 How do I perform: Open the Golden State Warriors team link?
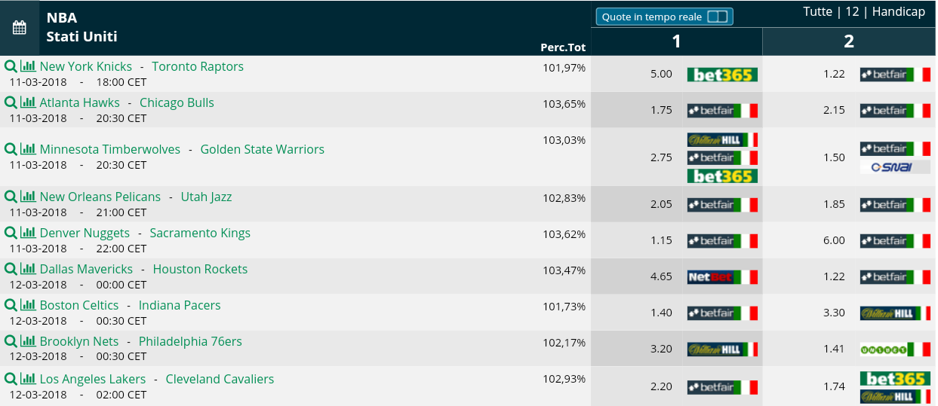click(263, 149)
